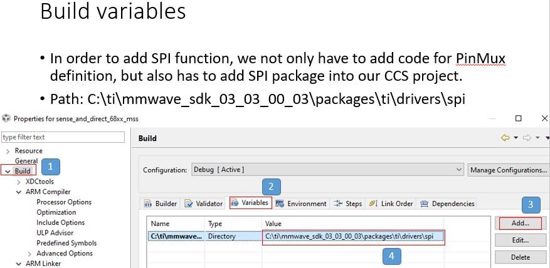Screen dimensions: 550x268
Task: Click the Add... button
Action: pyautogui.click(x=520, y=223)
